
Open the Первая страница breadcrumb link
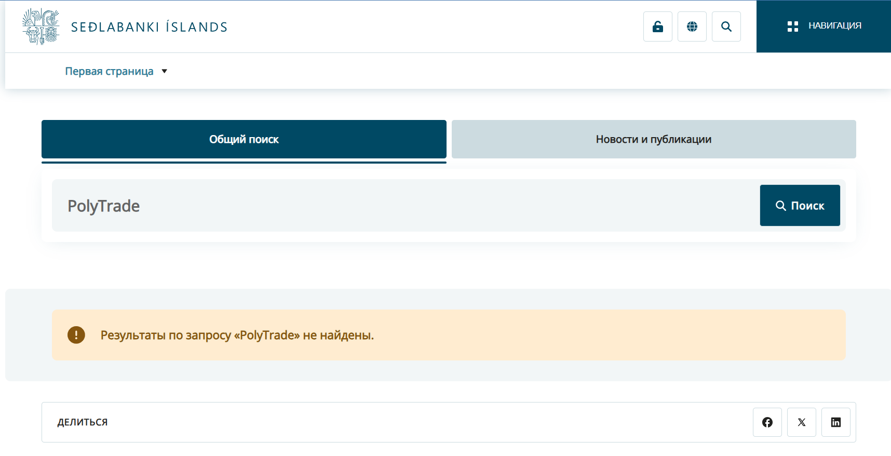109,71
